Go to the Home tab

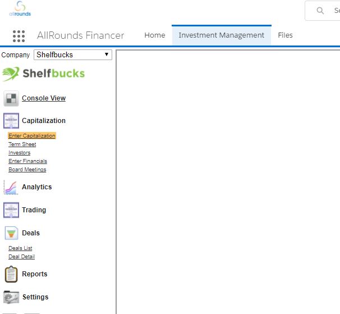tap(155, 35)
